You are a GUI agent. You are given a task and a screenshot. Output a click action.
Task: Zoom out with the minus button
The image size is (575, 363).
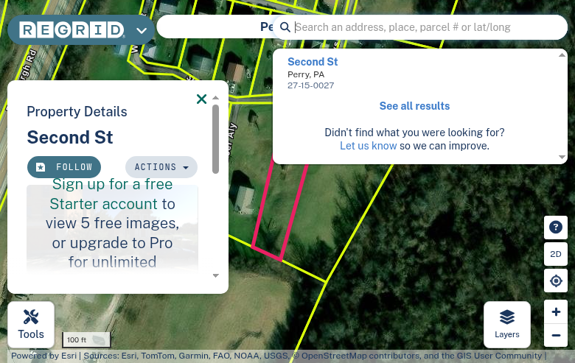(556, 335)
